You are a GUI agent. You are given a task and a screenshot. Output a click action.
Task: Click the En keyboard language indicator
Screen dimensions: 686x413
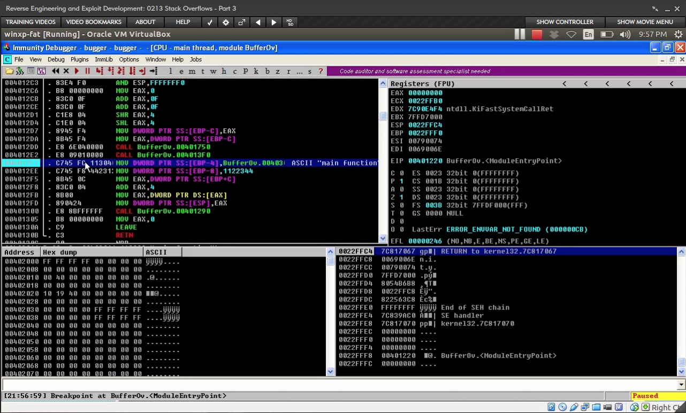589,34
